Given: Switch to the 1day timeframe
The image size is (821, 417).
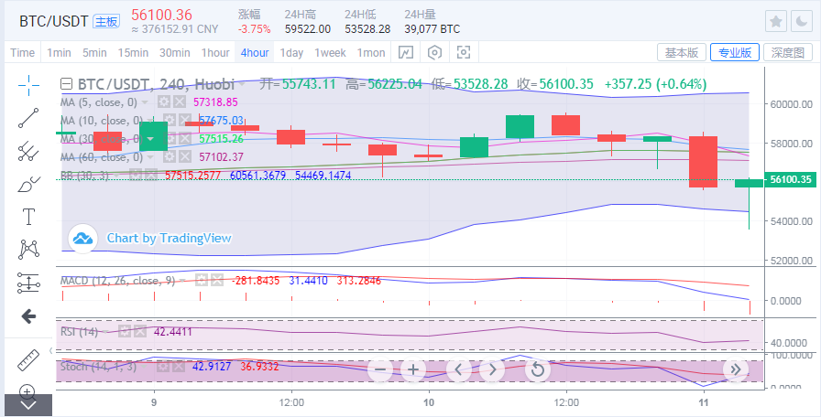Looking at the screenshot, I should click(291, 53).
